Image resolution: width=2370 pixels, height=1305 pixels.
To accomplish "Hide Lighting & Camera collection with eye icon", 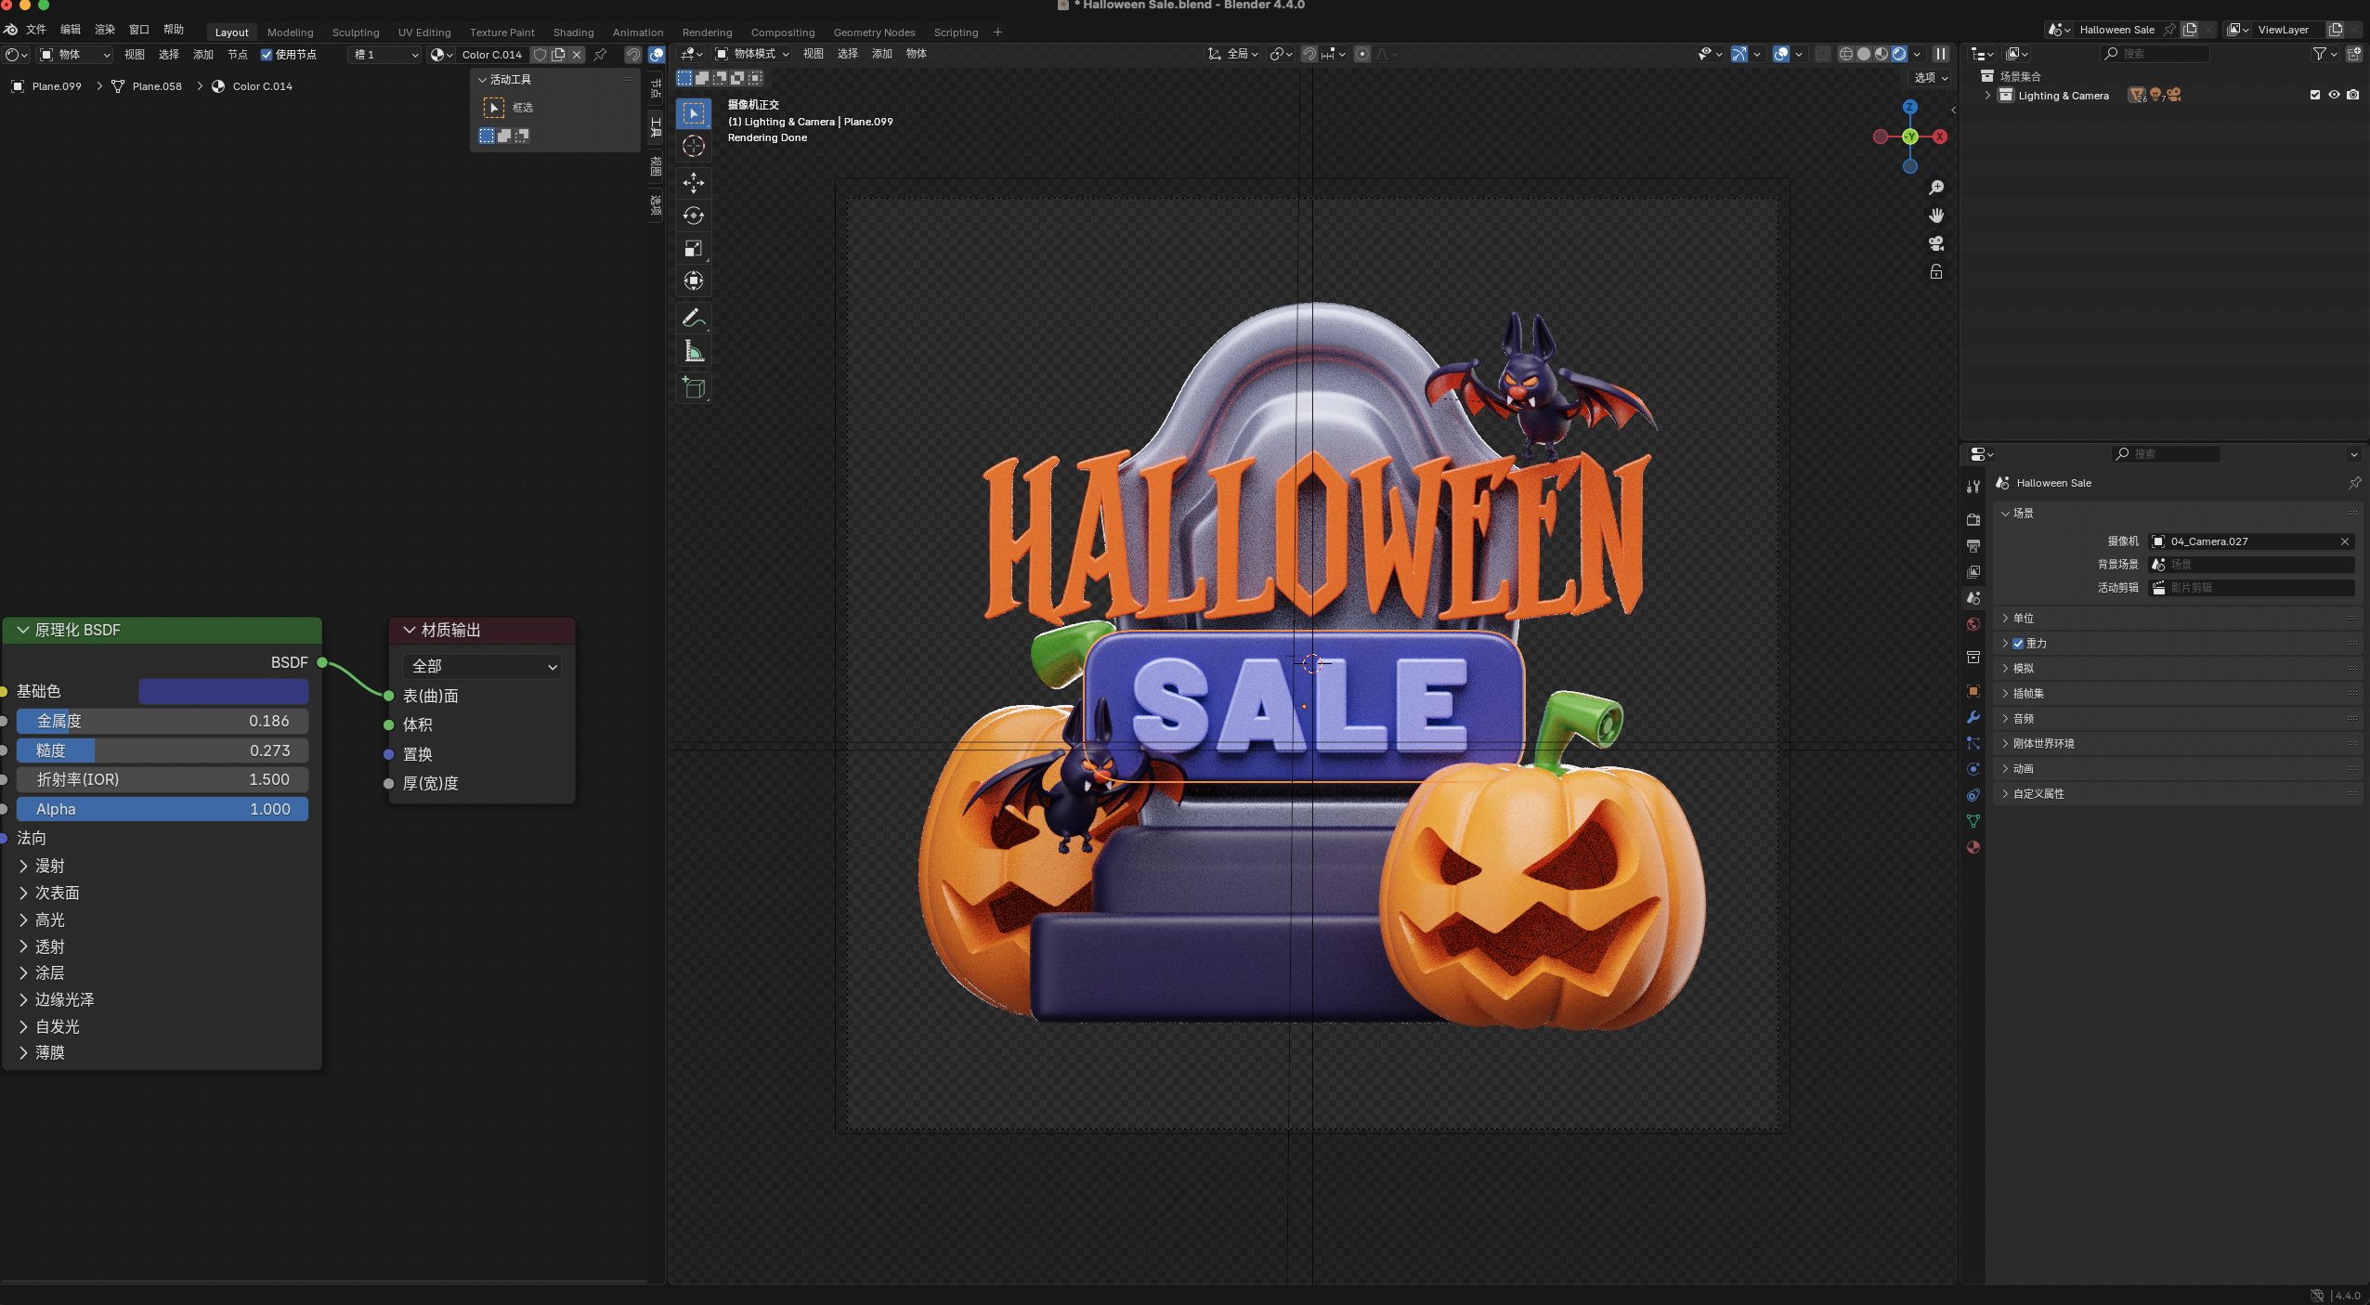I will [x=2334, y=95].
